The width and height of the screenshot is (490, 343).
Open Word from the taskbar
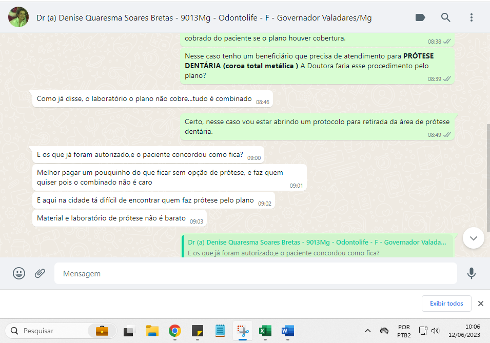(287, 331)
